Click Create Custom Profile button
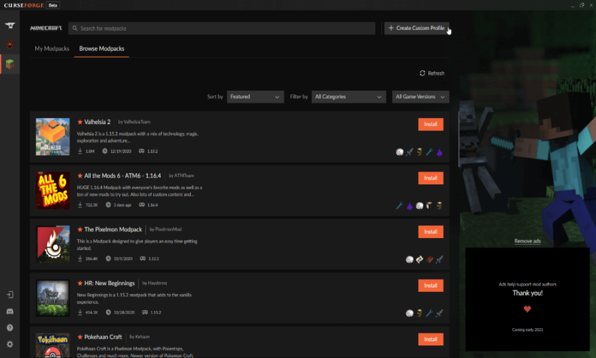The width and height of the screenshot is (596, 358). pos(417,28)
